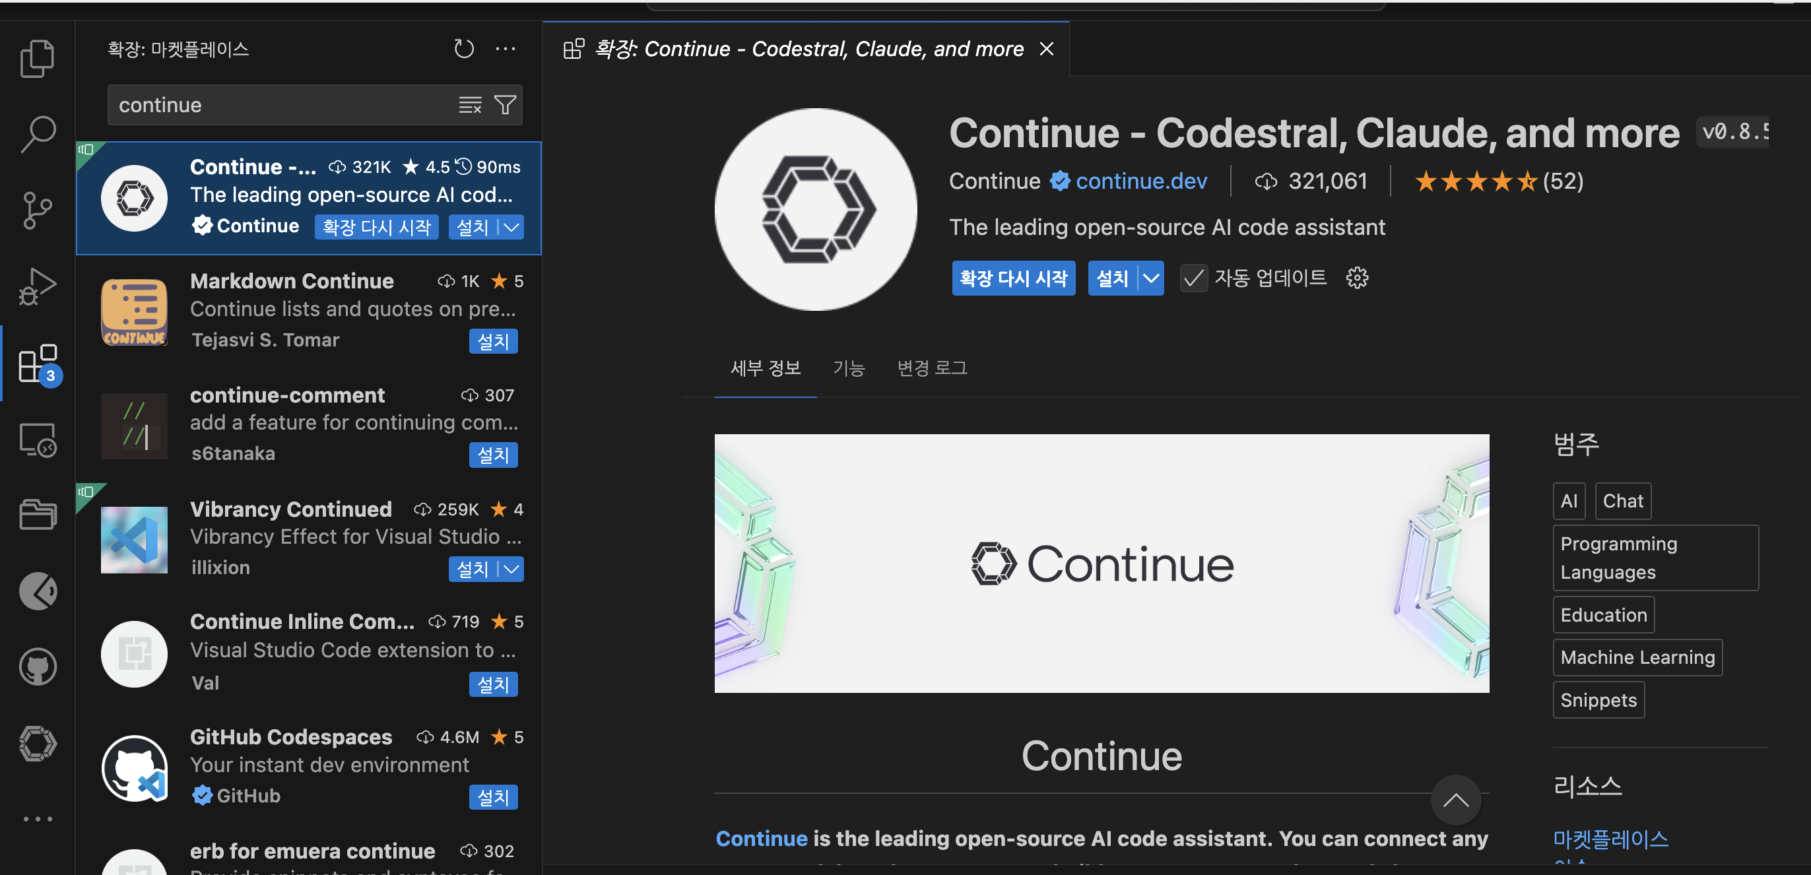Open the Explorer files icon in activity bar

click(37, 57)
